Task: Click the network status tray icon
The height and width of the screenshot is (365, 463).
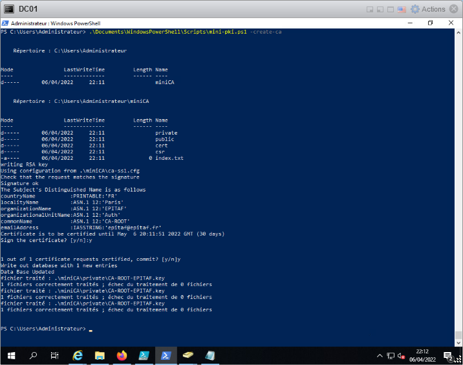Action: click(x=391, y=356)
